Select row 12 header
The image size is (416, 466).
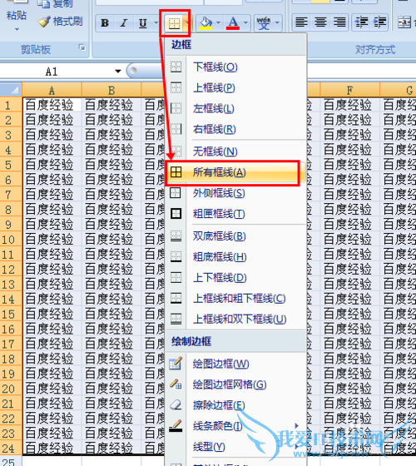coord(11,270)
